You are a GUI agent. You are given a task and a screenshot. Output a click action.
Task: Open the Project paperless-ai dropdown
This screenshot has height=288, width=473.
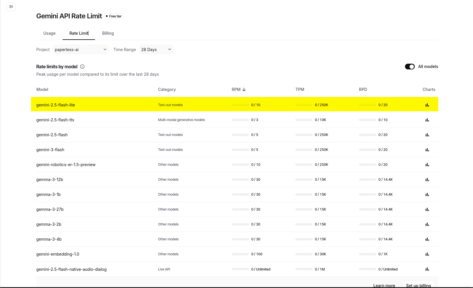(x=80, y=49)
